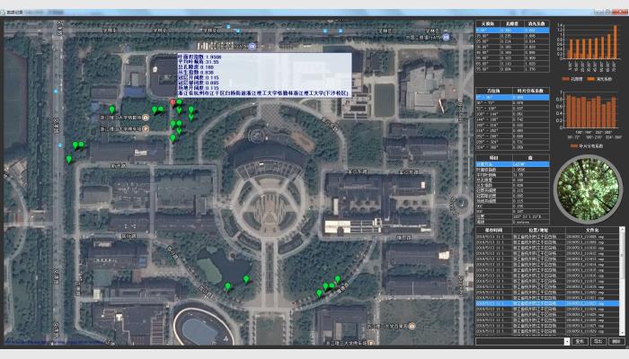Click inside the combo box below the file list
The image size is (629, 359).
519,341
